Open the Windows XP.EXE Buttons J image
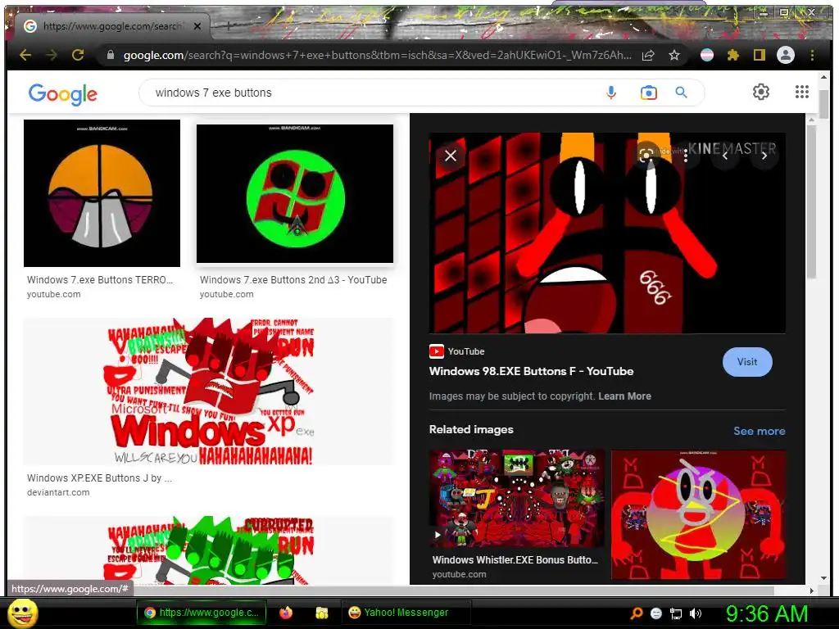Image resolution: width=839 pixels, height=629 pixels. pos(209,391)
